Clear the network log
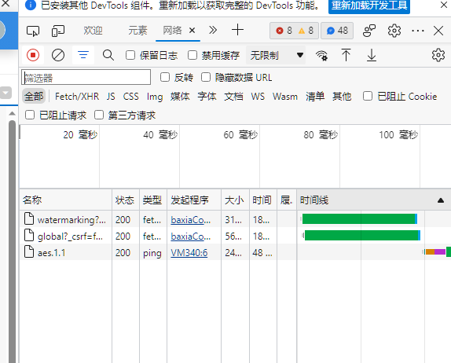Viewport: 451px width, 363px height. 58,55
